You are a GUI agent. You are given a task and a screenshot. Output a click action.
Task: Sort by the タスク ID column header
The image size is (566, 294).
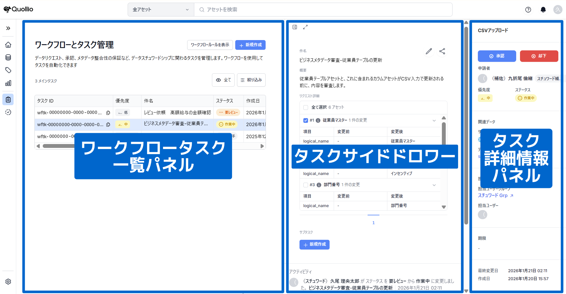point(74,101)
